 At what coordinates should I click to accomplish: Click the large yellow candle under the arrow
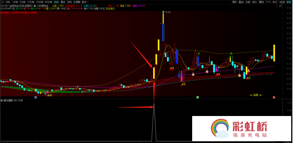click(x=154, y=73)
